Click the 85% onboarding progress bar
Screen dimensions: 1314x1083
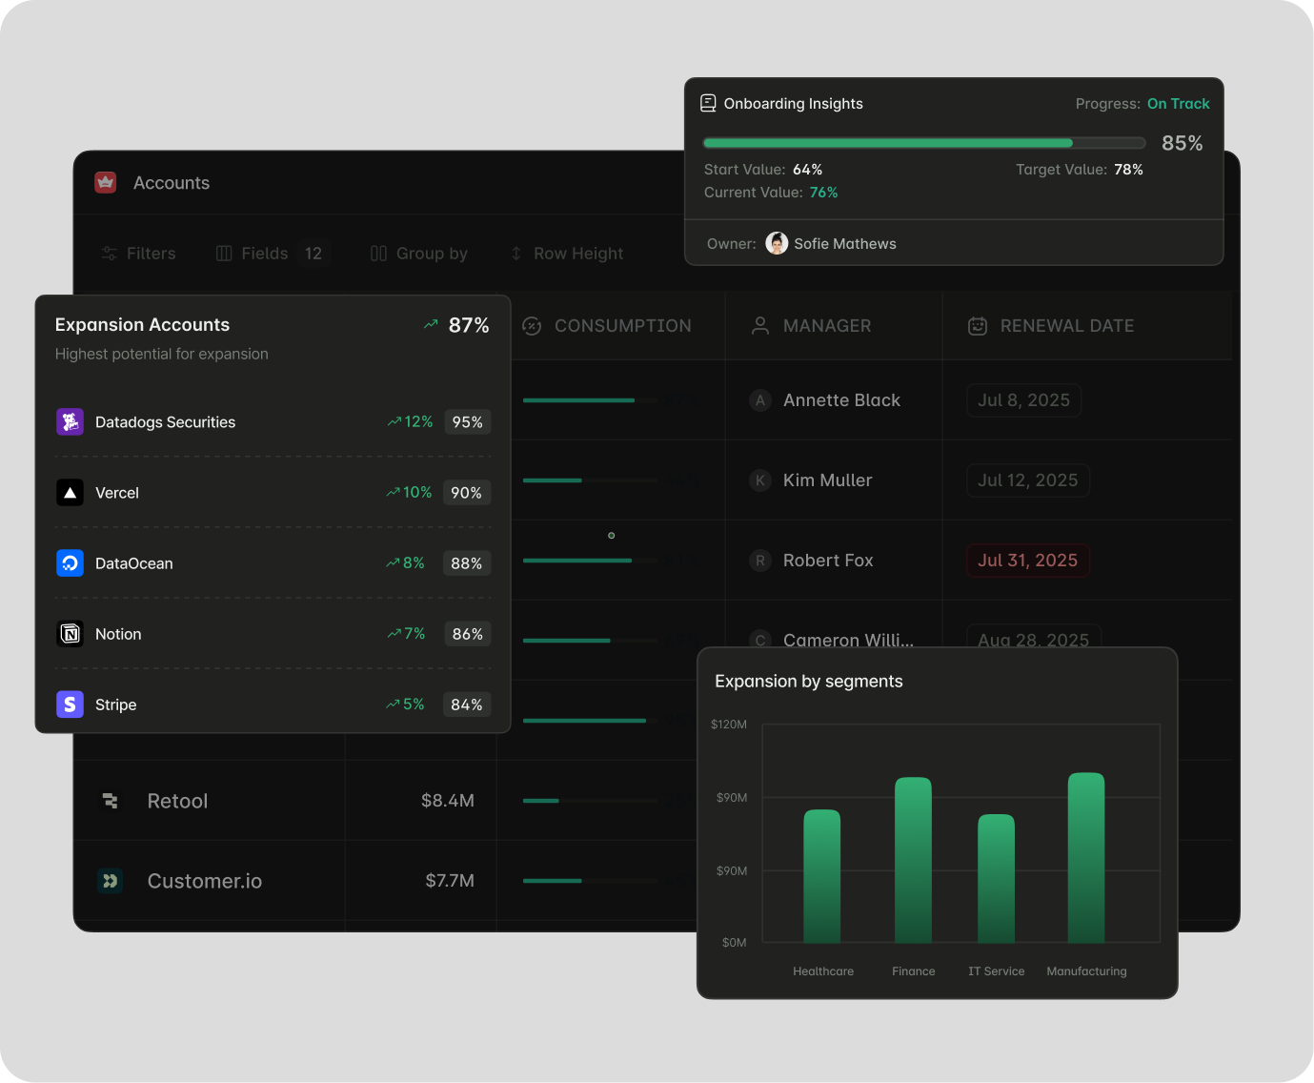click(924, 142)
